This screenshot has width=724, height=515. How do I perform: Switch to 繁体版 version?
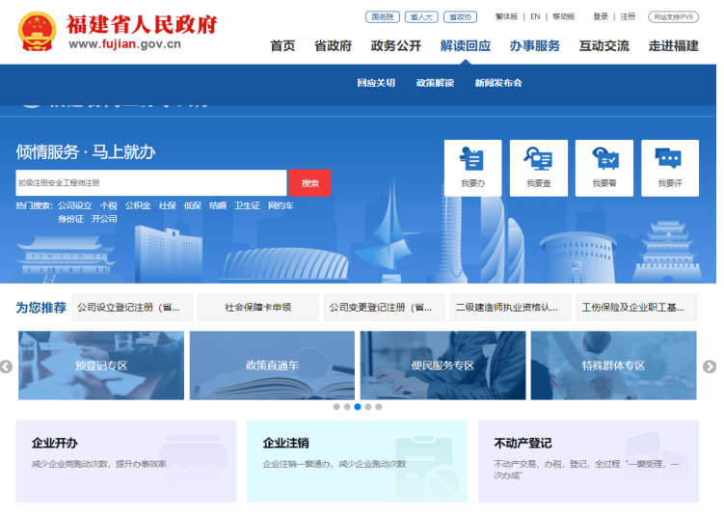pyautogui.click(x=506, y=16)
